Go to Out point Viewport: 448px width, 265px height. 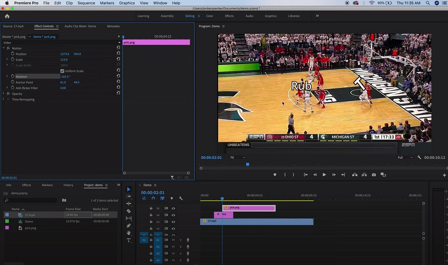pyautogui.click(x=343, y=175)
